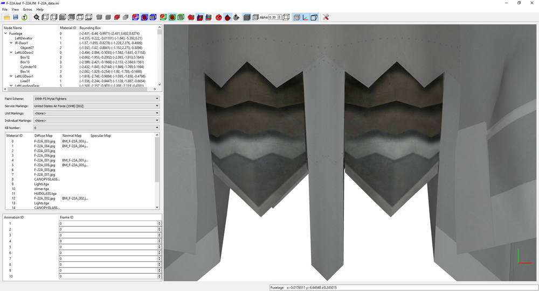
Task: Click the green circular T reload icon
Action: 24,17
